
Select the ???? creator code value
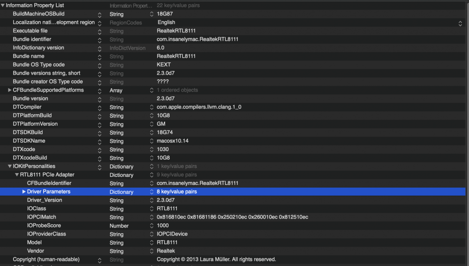163,82
